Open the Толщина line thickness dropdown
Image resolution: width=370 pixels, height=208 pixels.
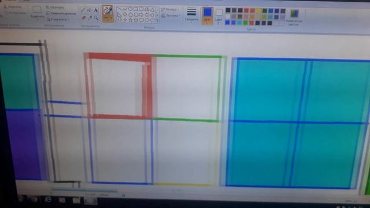pyautogui.click(x=191, y=15)
